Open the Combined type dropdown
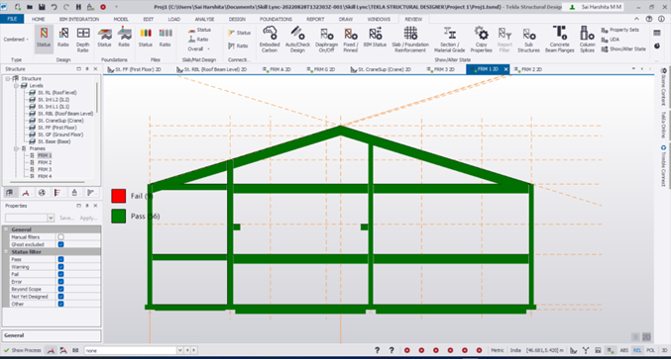Viewport: 671px width, 359px height. click(16, 40)
